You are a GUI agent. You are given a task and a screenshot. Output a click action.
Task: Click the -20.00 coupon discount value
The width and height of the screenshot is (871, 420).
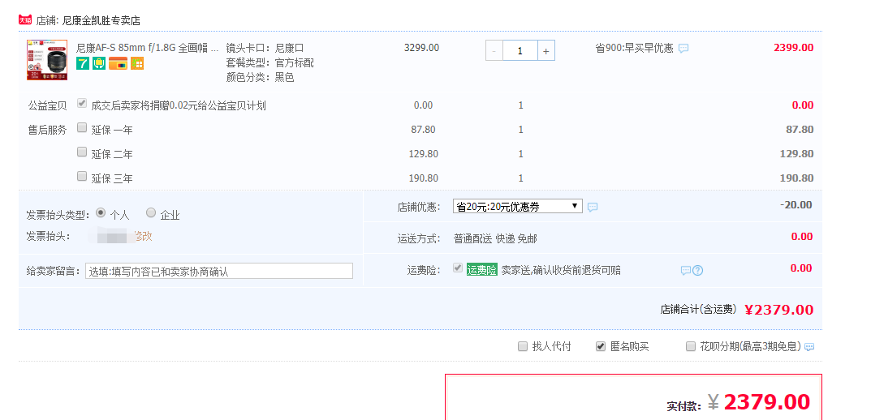pyautogui.click(x=796, y=204)
